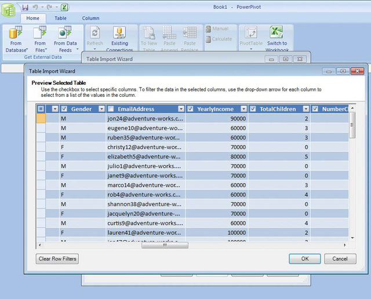
Task: Click the Cancel button
Action: point(340,259)
